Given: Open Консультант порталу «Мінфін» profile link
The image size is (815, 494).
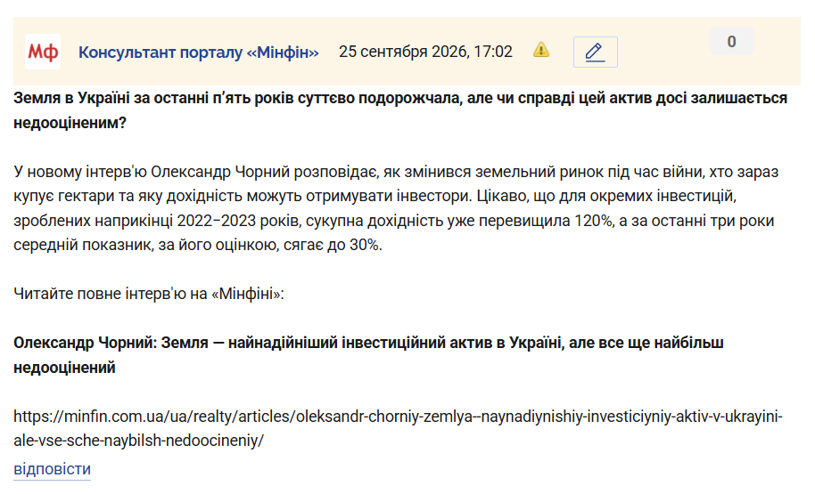Looking at the screenshot, I should tap(199, 52).
